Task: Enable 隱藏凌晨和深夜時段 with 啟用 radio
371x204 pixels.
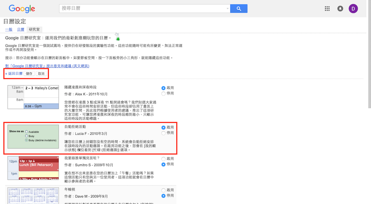Action: coord(163,88)
